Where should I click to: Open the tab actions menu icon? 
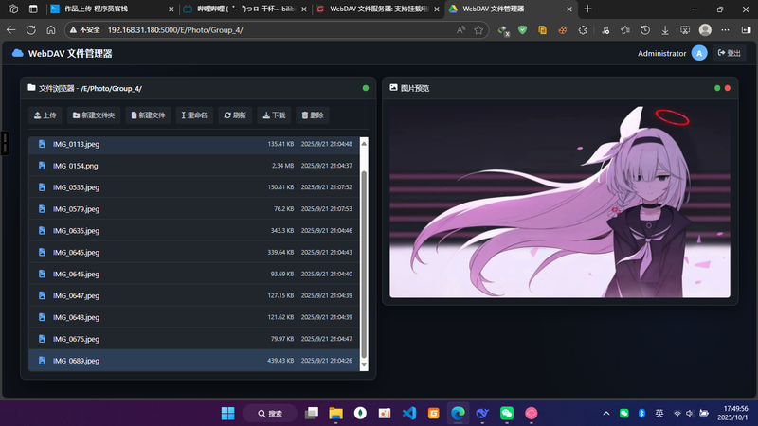click(x=33, y=9)
